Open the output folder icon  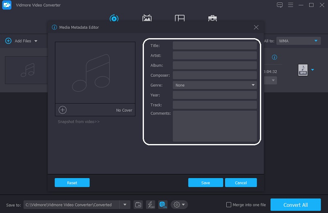pos(139,204)
